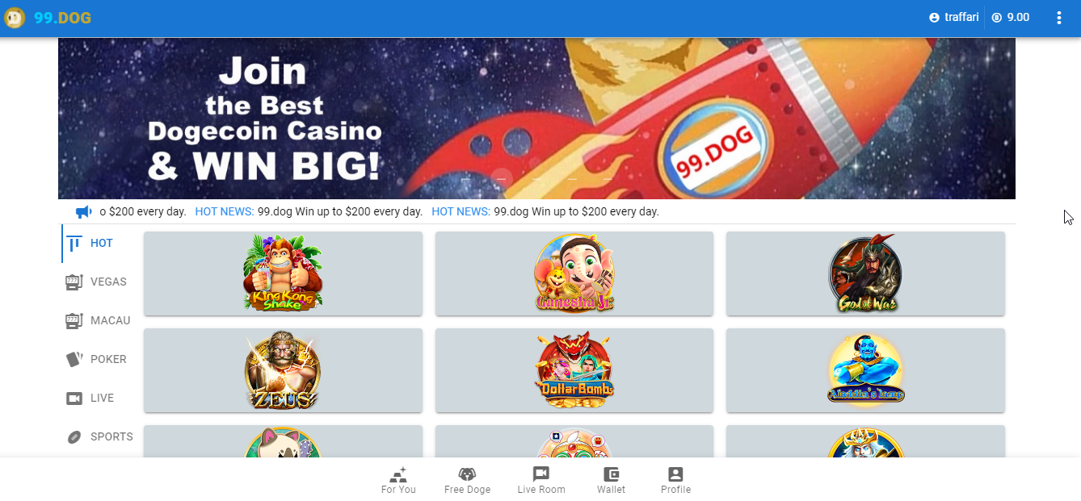This screenshot has height=501, width=1081.
Task: Launch the King Kong Shake game
Action: point(283,273)
